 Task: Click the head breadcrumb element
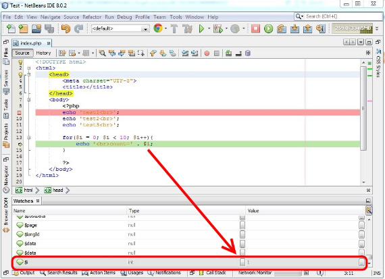pyautogui.click(x=54, y=191)
